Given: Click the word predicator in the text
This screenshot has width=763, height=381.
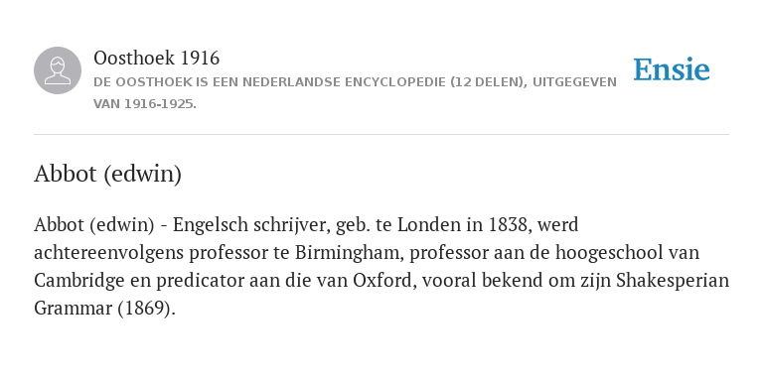Looking at the screenshot, I should [201, 281].
